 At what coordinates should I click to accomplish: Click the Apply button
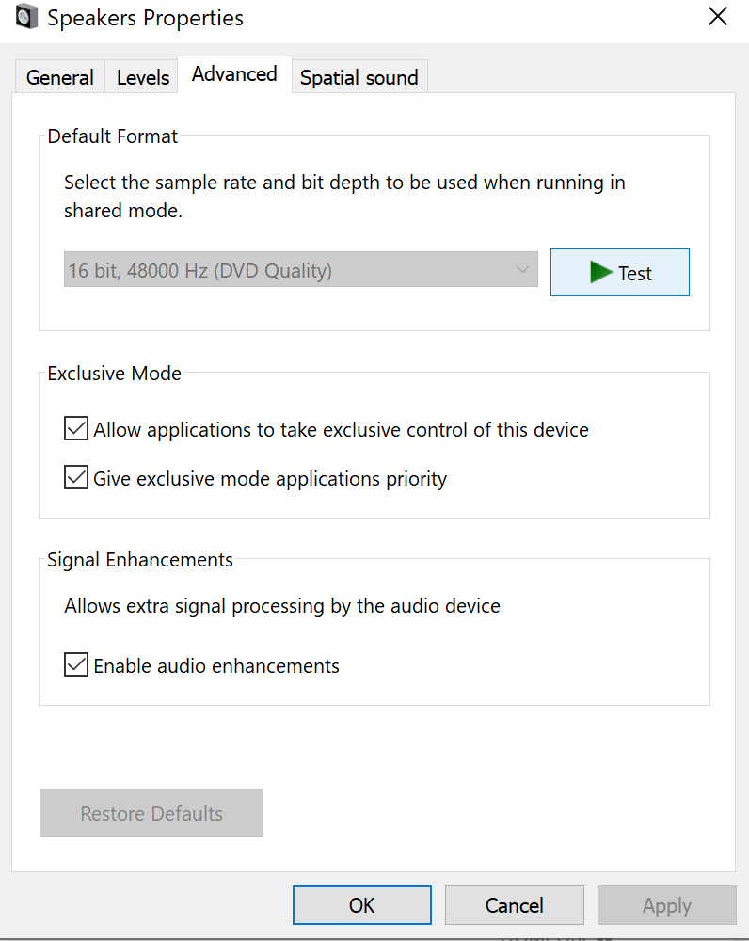[667, 905]
